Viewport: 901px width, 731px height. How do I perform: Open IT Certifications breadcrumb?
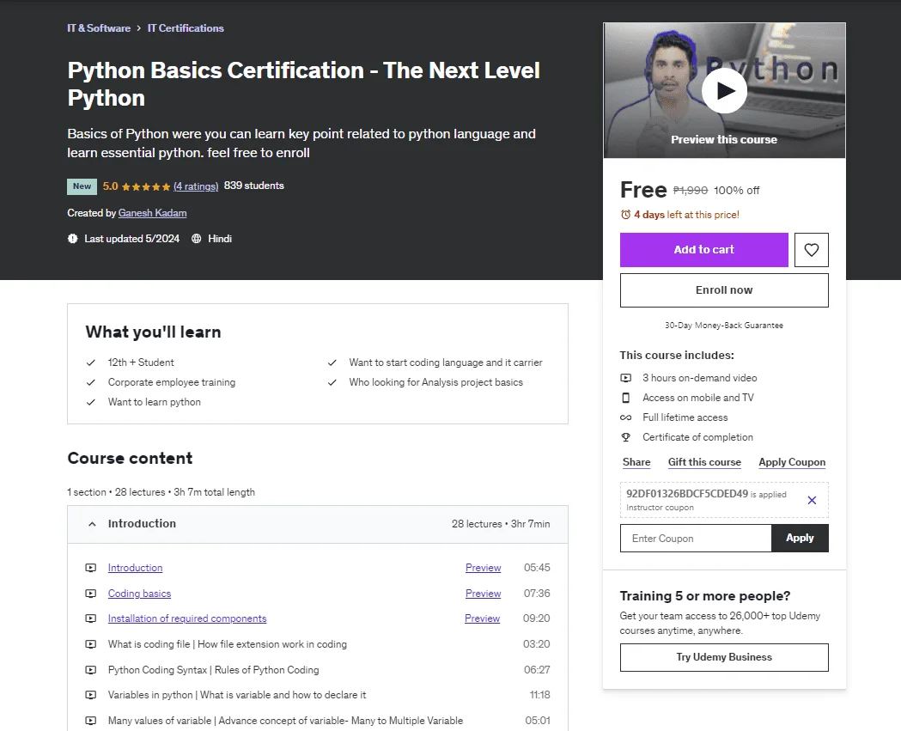coord(186,28)
